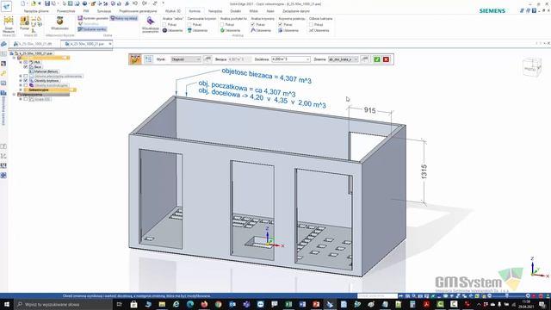The image size is (551, 310).
Task: Open the Kontroler geometrii tool
Action: [x=93, y=18]
